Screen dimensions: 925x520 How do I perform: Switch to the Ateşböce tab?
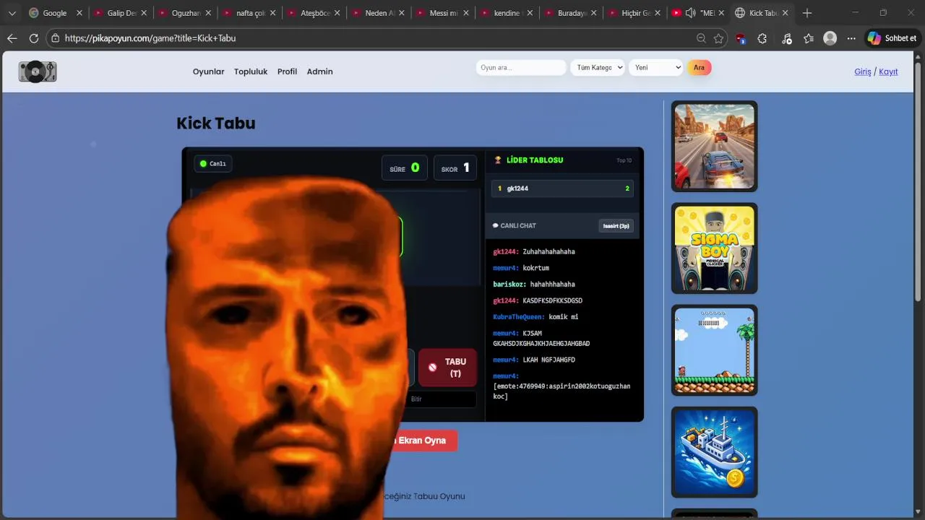(314, 13)
